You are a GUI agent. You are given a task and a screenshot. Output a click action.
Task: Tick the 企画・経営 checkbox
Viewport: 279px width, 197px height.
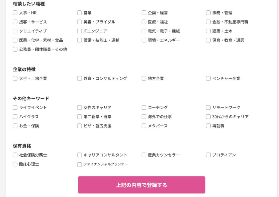point(144,13)
